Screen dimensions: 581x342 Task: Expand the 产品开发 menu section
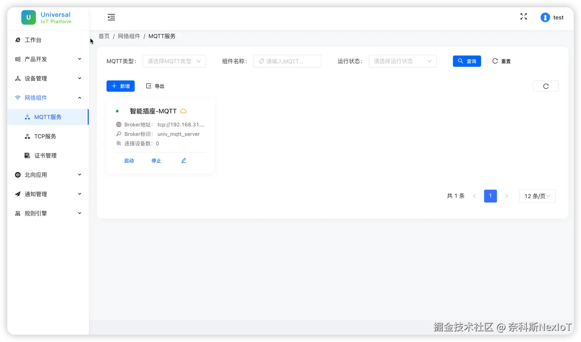click(x=36, y=59)
